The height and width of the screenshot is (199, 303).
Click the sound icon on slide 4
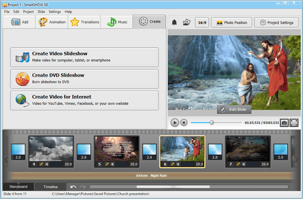tap(47, 164)
